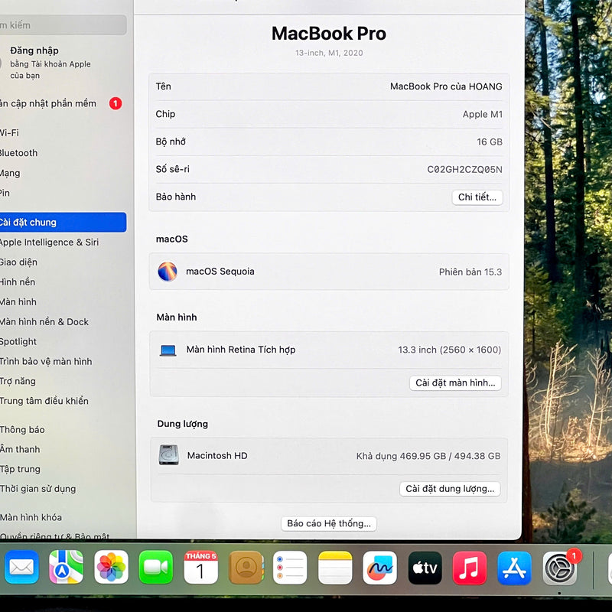Click the 13.3 inch (2560 × 1600) text
Image resolution: width=612 pixels, height=612 pixels.
click(x=450, y=350)
